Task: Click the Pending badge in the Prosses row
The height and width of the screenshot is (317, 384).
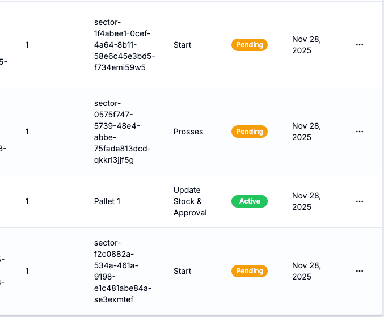Action: coord(249,132)
